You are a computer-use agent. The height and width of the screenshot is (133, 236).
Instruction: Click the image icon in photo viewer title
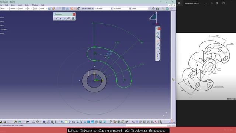(179, 3)
